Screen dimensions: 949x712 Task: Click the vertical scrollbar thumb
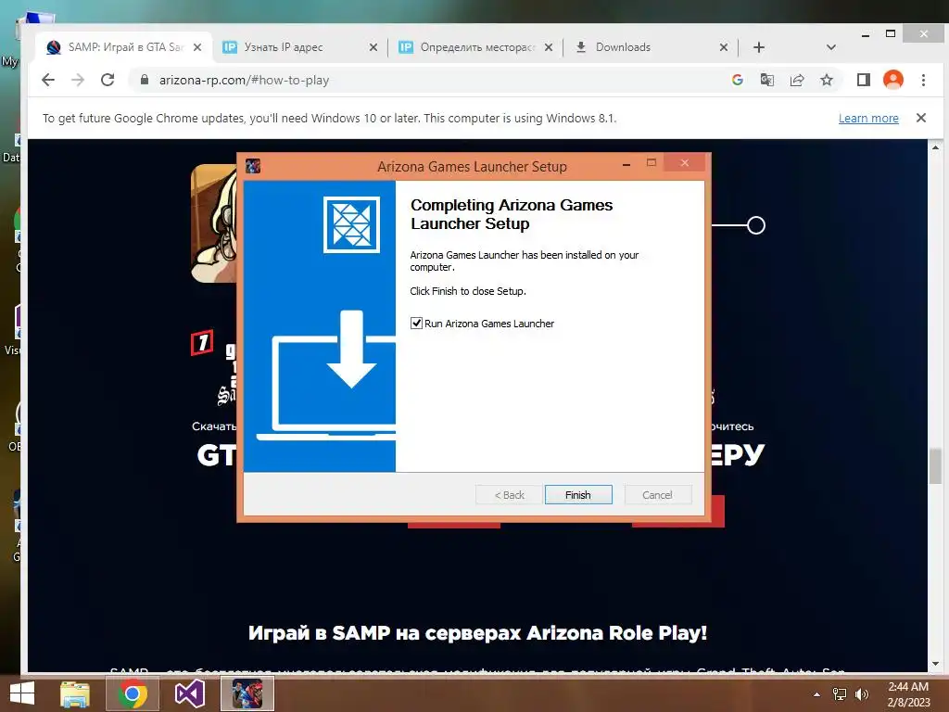pos(936,465)
